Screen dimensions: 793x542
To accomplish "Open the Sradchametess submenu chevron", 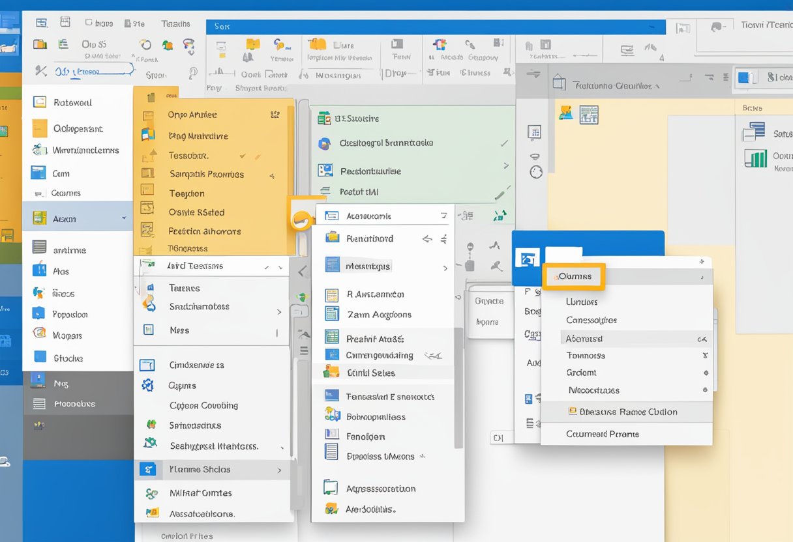I will [279, 312].
